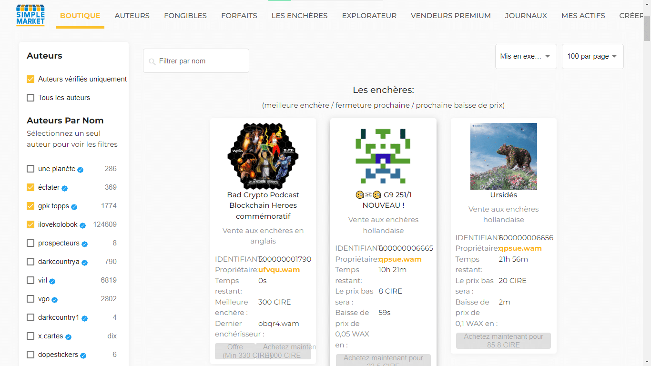Click the '21h 56m' remaining time value
The width and height of the screenshot is (651, 366).
(x=512, y=259)
